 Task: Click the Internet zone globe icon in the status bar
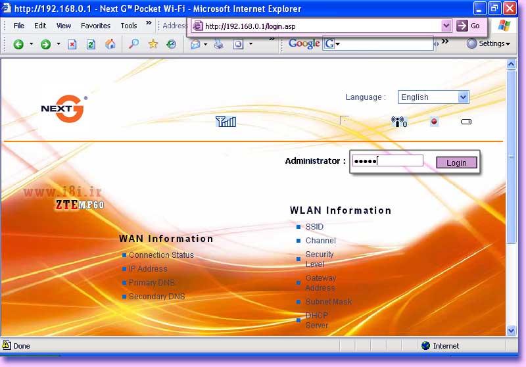[x=425, y=345]
